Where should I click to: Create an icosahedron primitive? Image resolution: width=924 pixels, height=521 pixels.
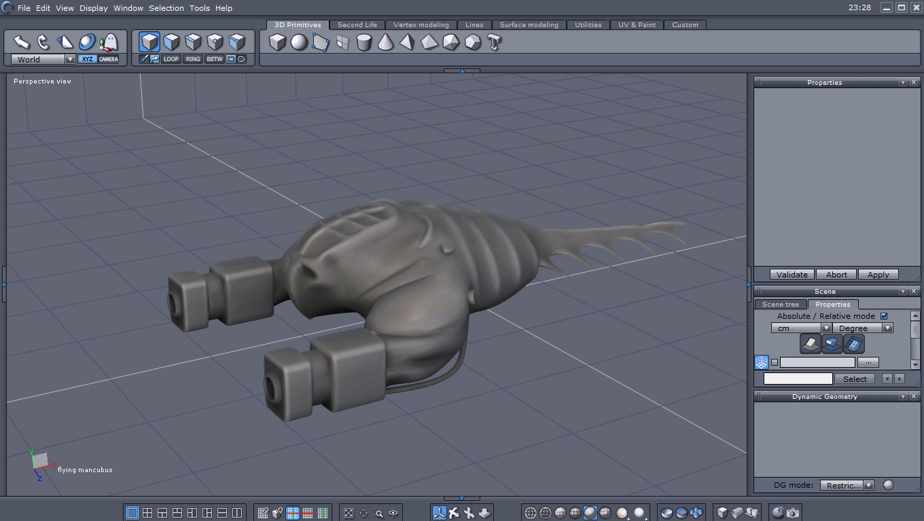tap(451, 42)
